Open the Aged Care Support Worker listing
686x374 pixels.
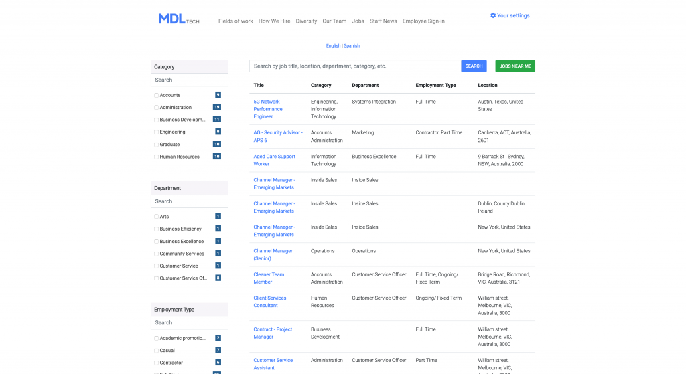tap(274, 160)
